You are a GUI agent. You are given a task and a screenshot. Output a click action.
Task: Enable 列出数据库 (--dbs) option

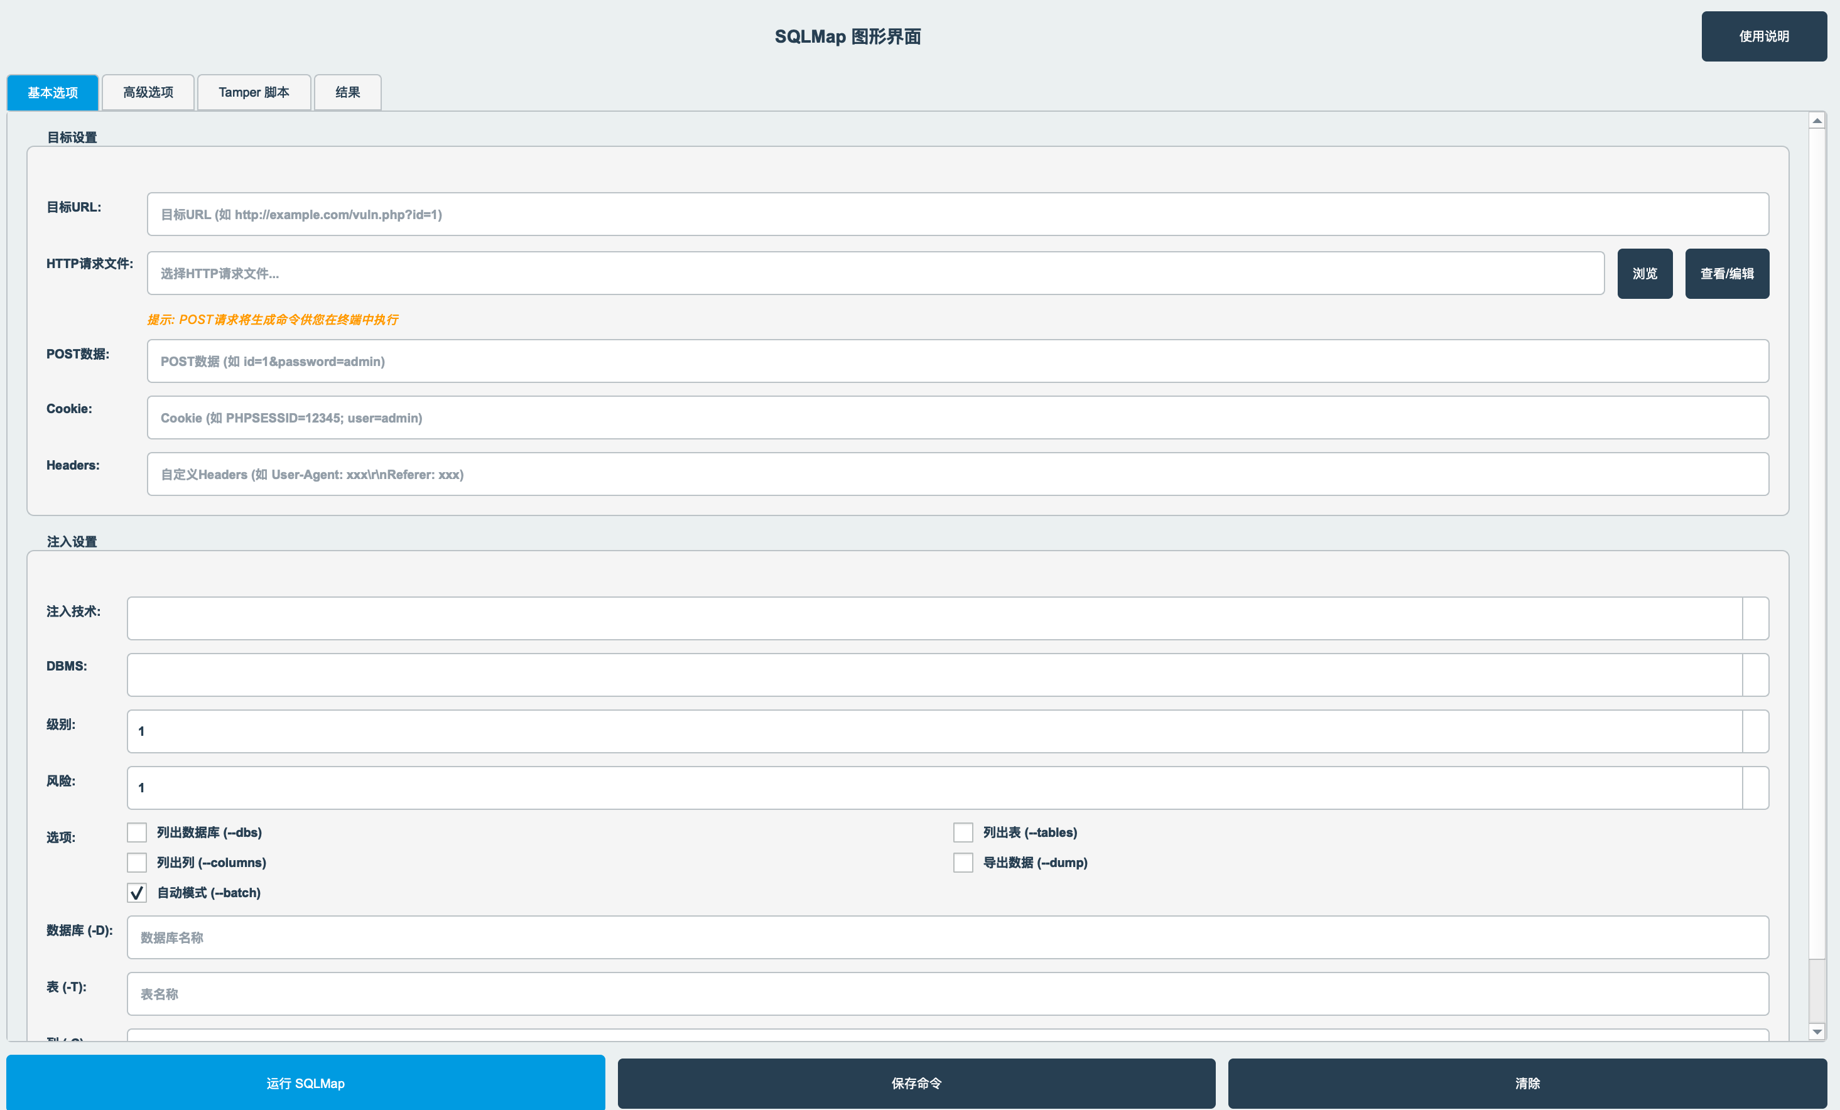[x=137, y=832]
